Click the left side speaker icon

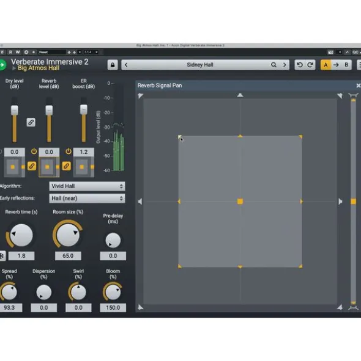[x=140, y=202]
